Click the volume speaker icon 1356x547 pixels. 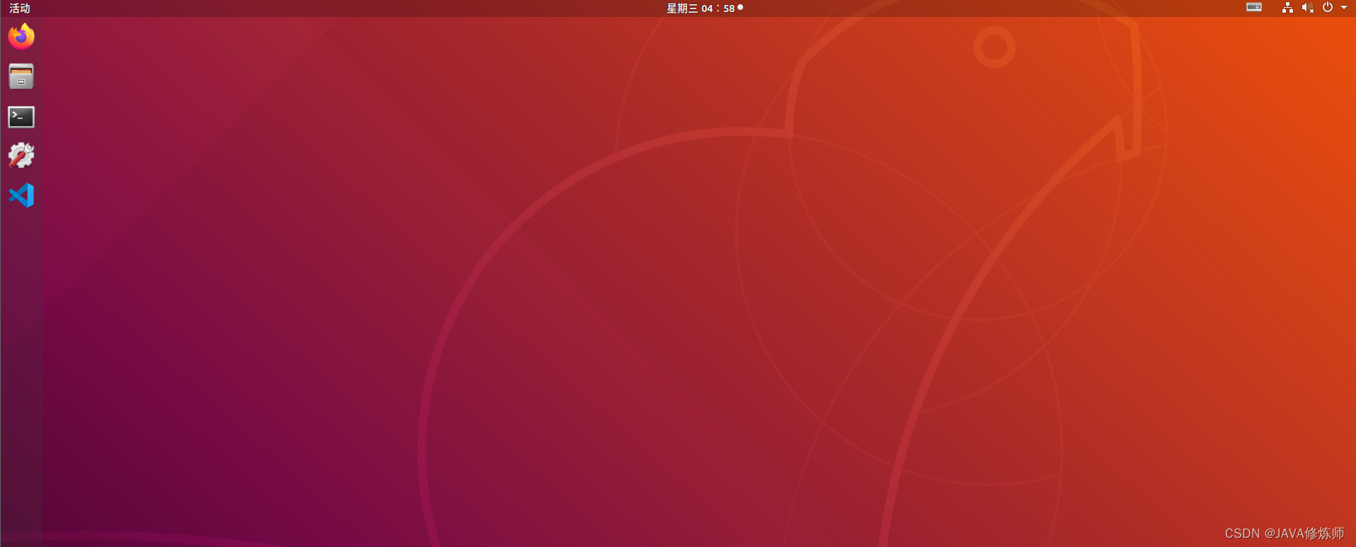pyautogui.click(x=1307, y=8)
